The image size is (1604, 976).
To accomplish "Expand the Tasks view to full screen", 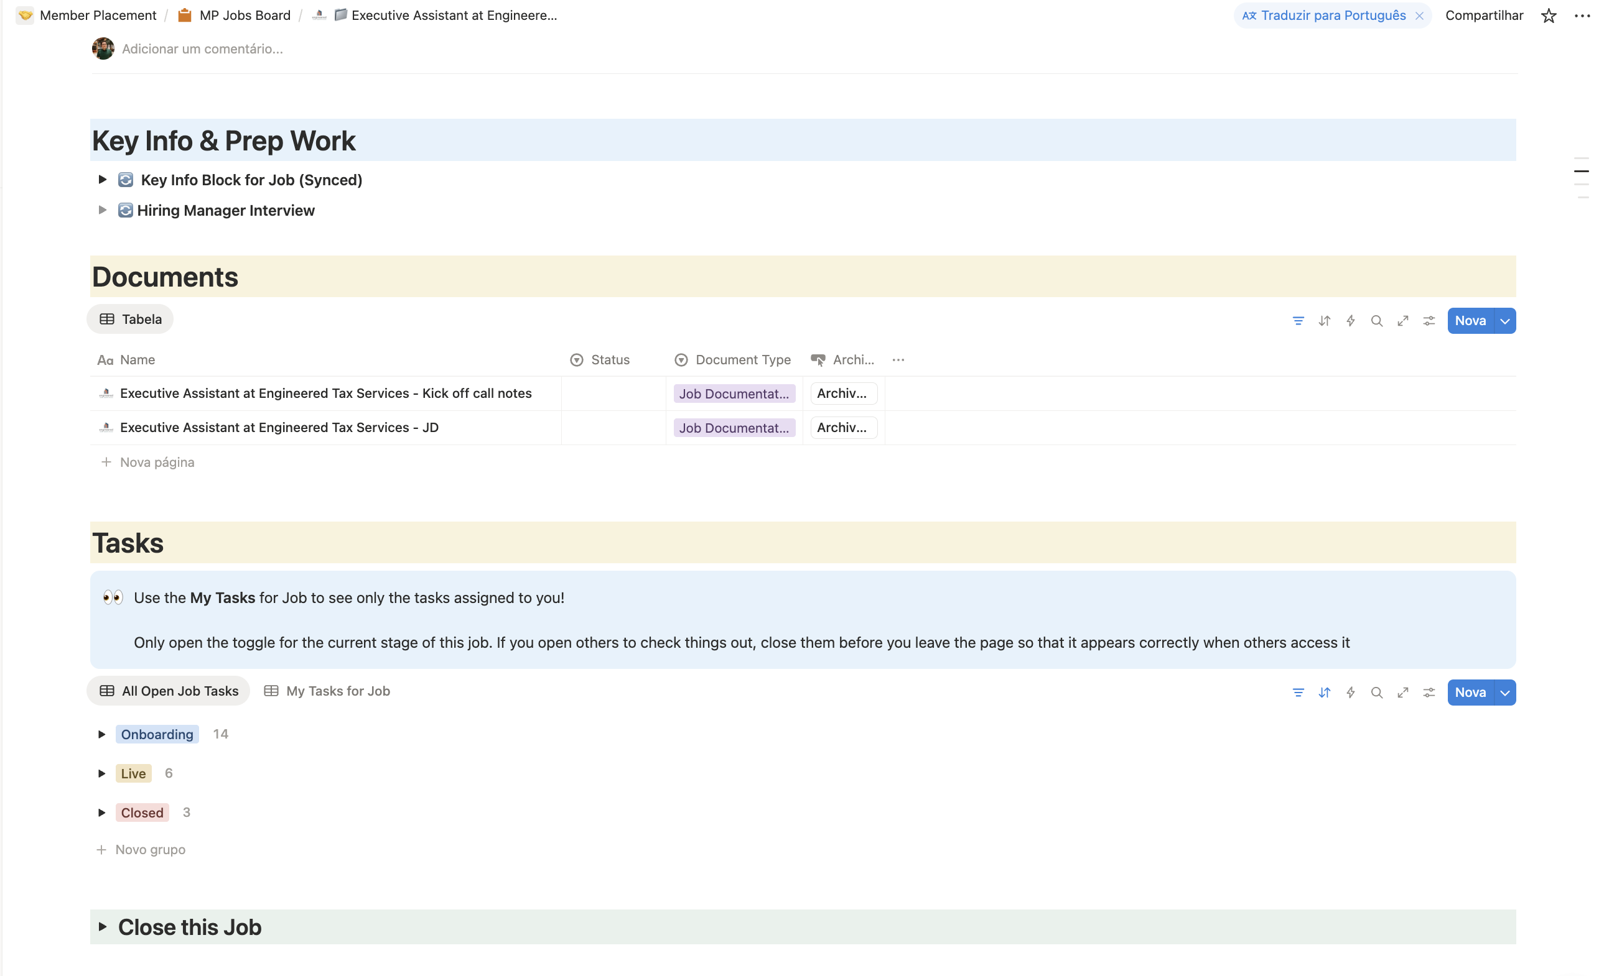I will click(1403, 692).
